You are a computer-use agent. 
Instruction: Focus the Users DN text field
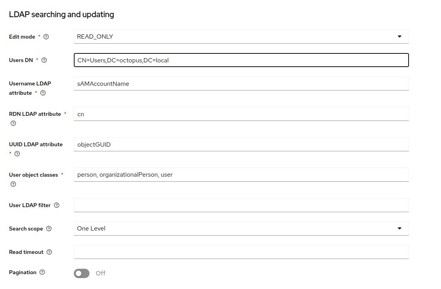tap(241, 60)
